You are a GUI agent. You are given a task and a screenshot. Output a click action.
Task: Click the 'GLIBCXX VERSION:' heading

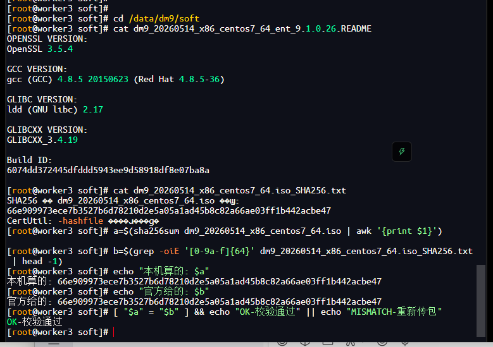point(47,130)
